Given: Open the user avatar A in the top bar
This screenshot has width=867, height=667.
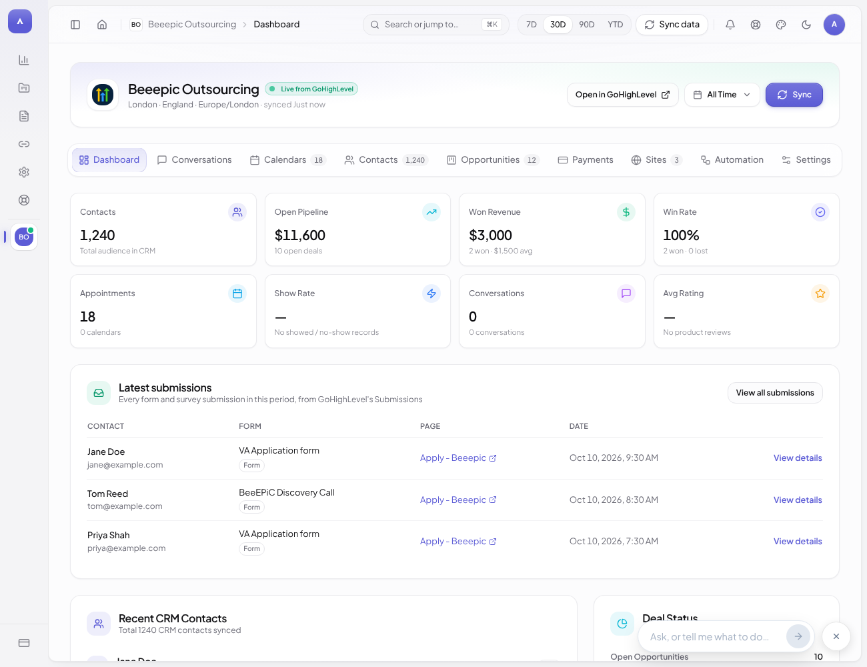Looking at the screenshot, I should (834, 25).
